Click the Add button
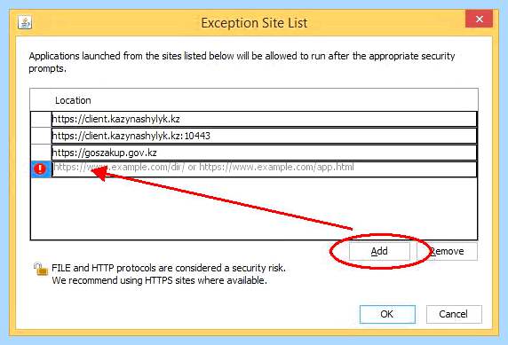Screen dimensions: 508x345 point(379,251)
